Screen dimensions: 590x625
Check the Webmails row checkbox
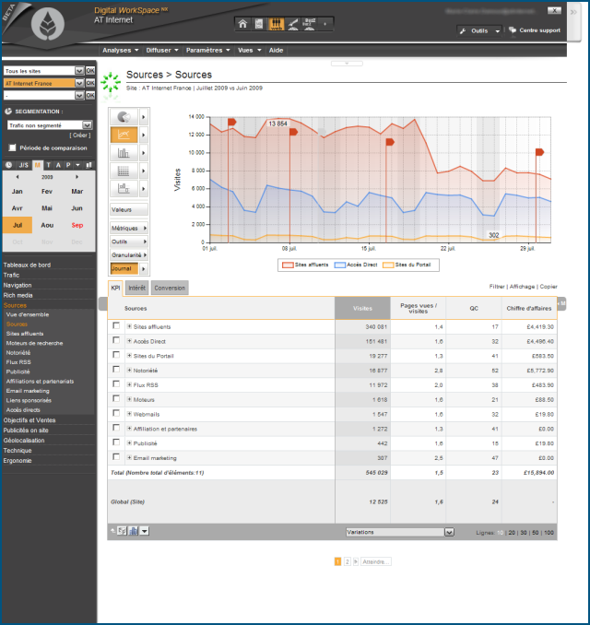coord(116,413)
